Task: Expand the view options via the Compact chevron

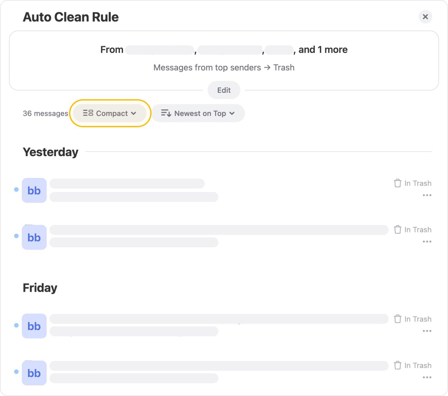Action: coord(134,114)
